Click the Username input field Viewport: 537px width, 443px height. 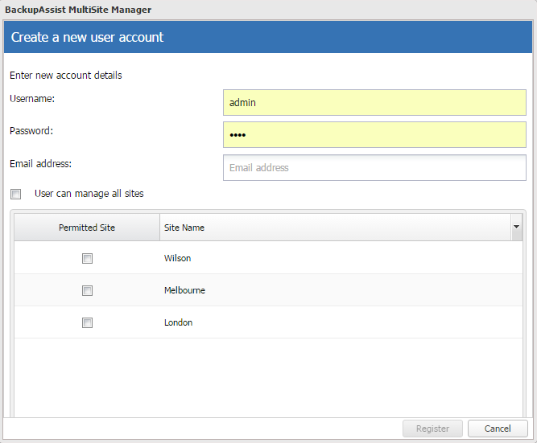point(374,103)
